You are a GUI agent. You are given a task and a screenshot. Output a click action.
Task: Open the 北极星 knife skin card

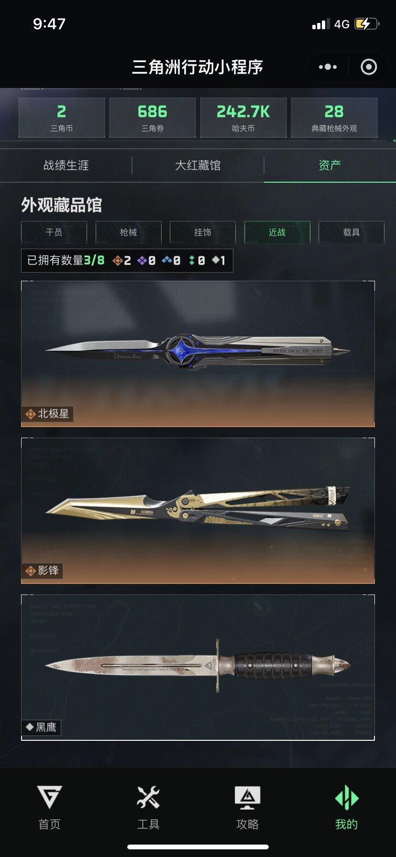pos(198,354)
